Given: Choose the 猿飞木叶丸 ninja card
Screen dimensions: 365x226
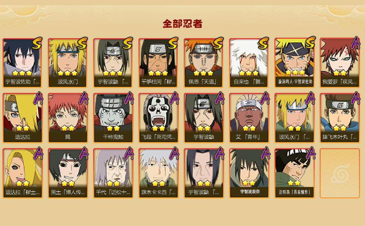Looking at the screenshot, I should (340, 118).
